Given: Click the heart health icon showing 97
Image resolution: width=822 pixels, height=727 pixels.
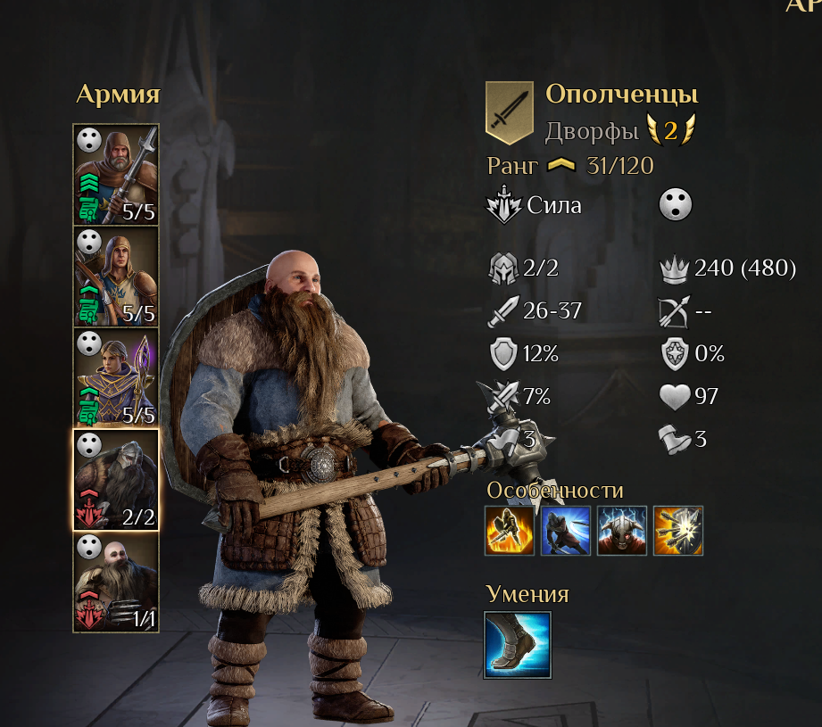Looking at the screenshot, I should coord(675,396).
